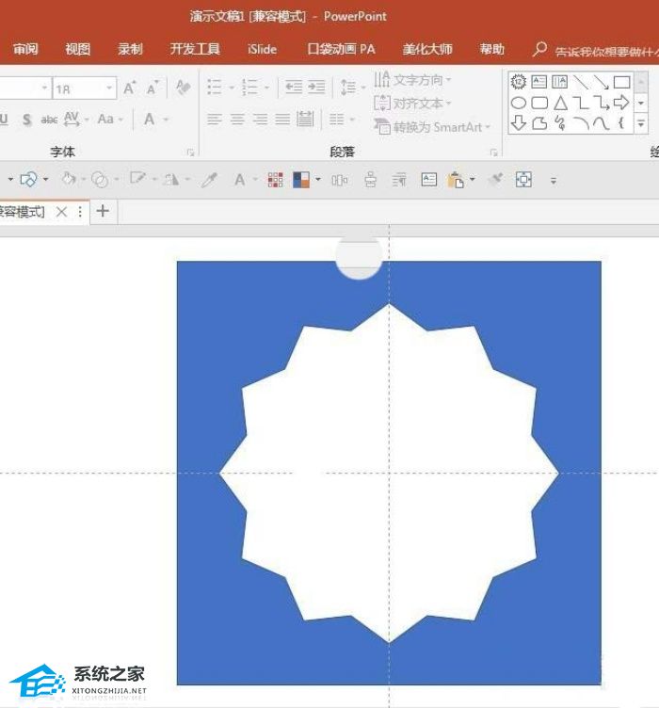Open the iSlide ribbon tab

coord(262,49)
